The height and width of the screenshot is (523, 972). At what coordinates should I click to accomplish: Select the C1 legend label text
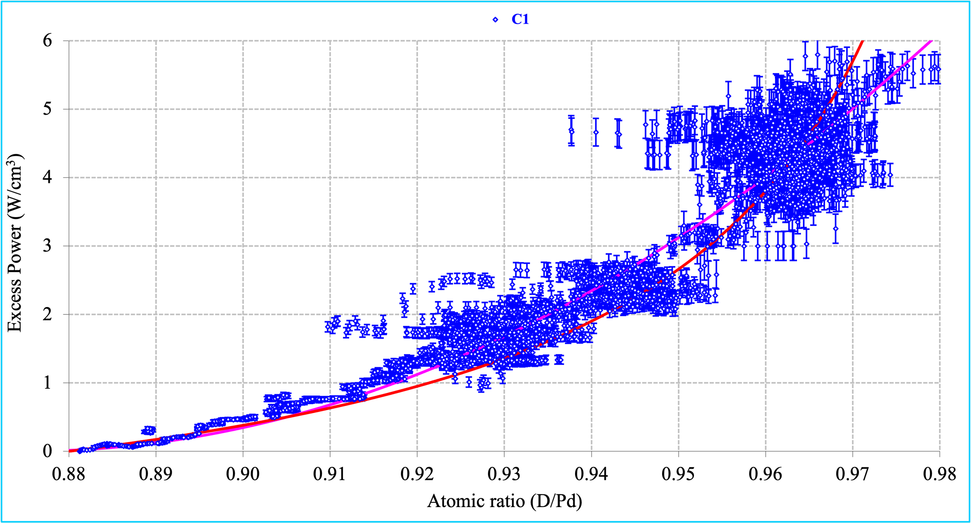[x=520, y=19]
